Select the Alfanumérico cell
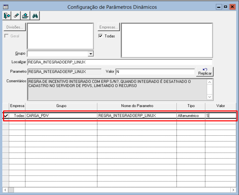 pyautogui.click(x=191, y=116)
